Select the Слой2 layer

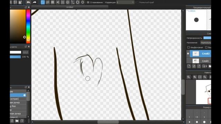click(200, 54)
